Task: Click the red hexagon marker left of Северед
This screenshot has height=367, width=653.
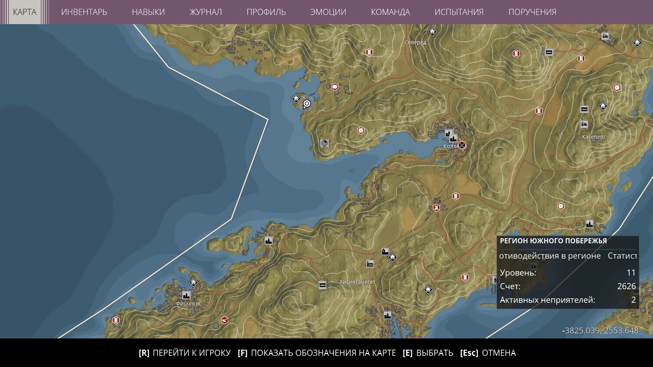Action: click(369, 52)
